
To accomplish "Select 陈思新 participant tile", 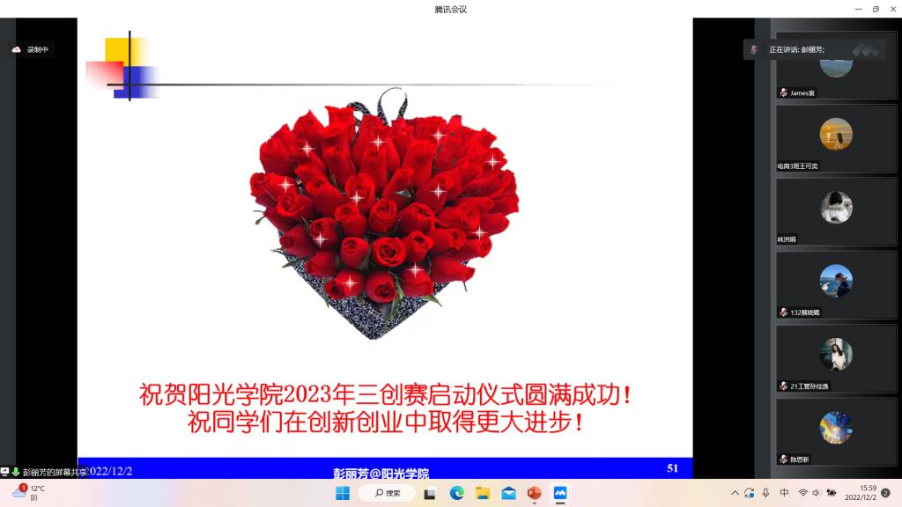I will (x=835, y=431).
